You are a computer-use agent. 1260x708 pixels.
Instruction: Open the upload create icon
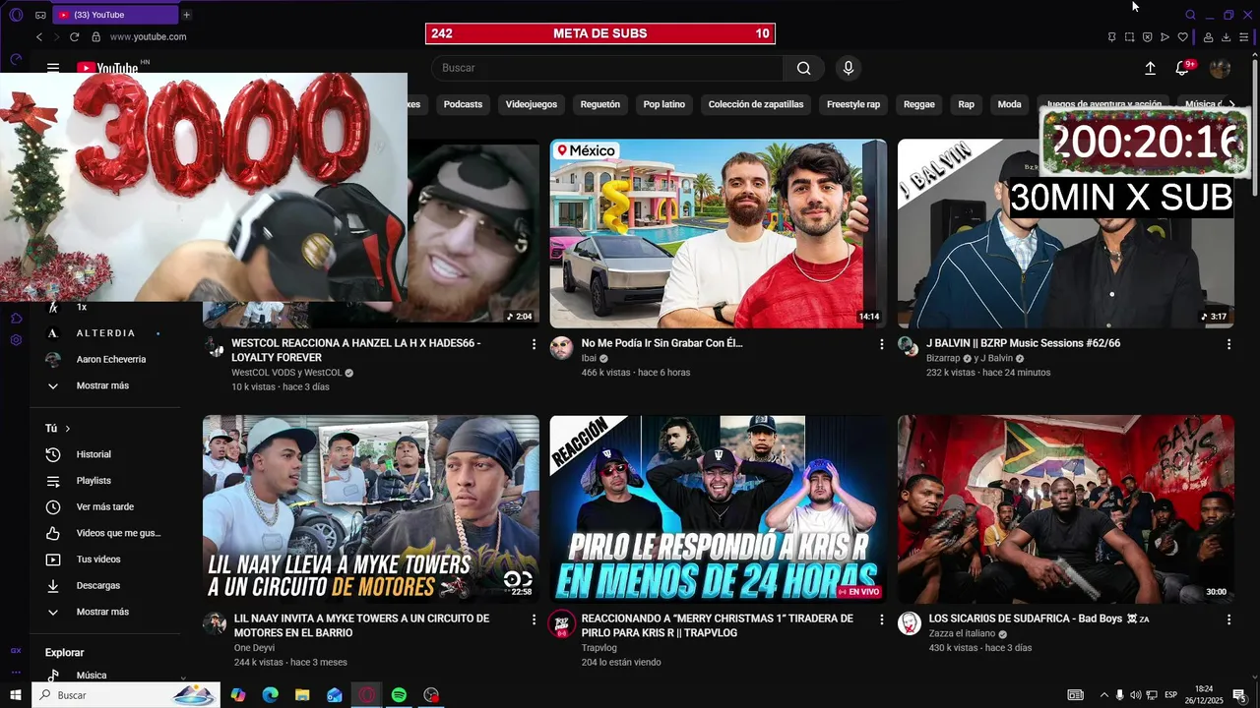tap(1150, 68)
